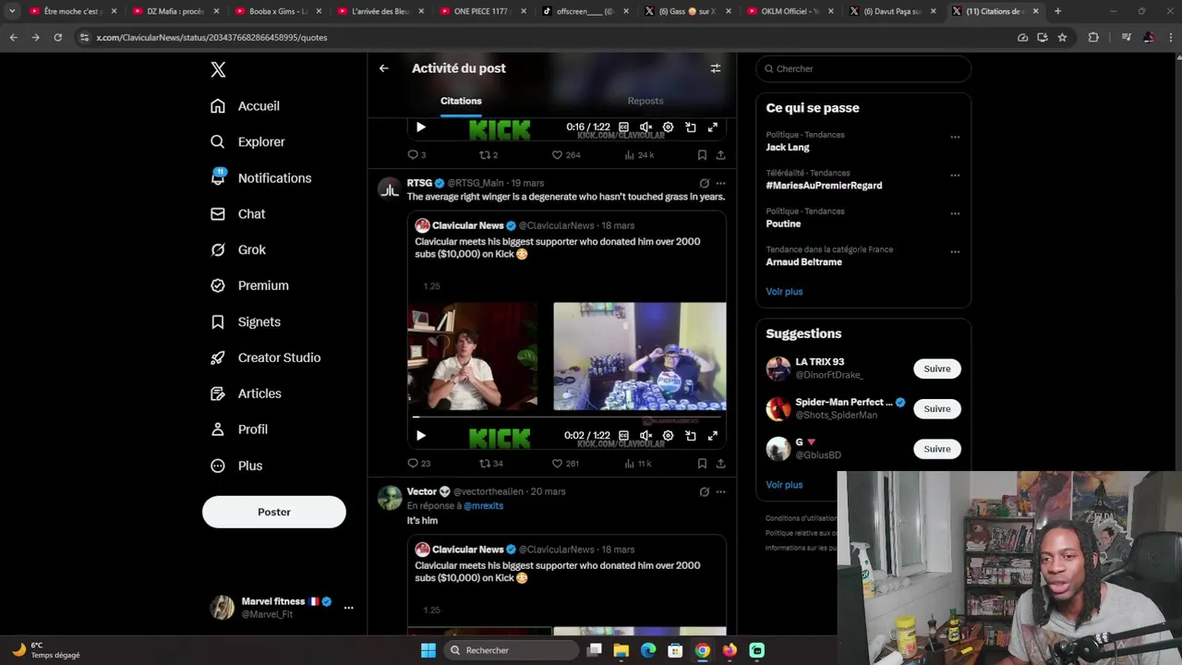This screenshot has width=1182, height=665.
Task: Go back with the Activité du post arrow
Action: pos(384,68)
